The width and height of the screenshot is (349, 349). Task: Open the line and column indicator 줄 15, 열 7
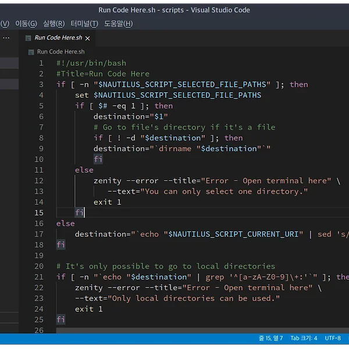[270, 339]
